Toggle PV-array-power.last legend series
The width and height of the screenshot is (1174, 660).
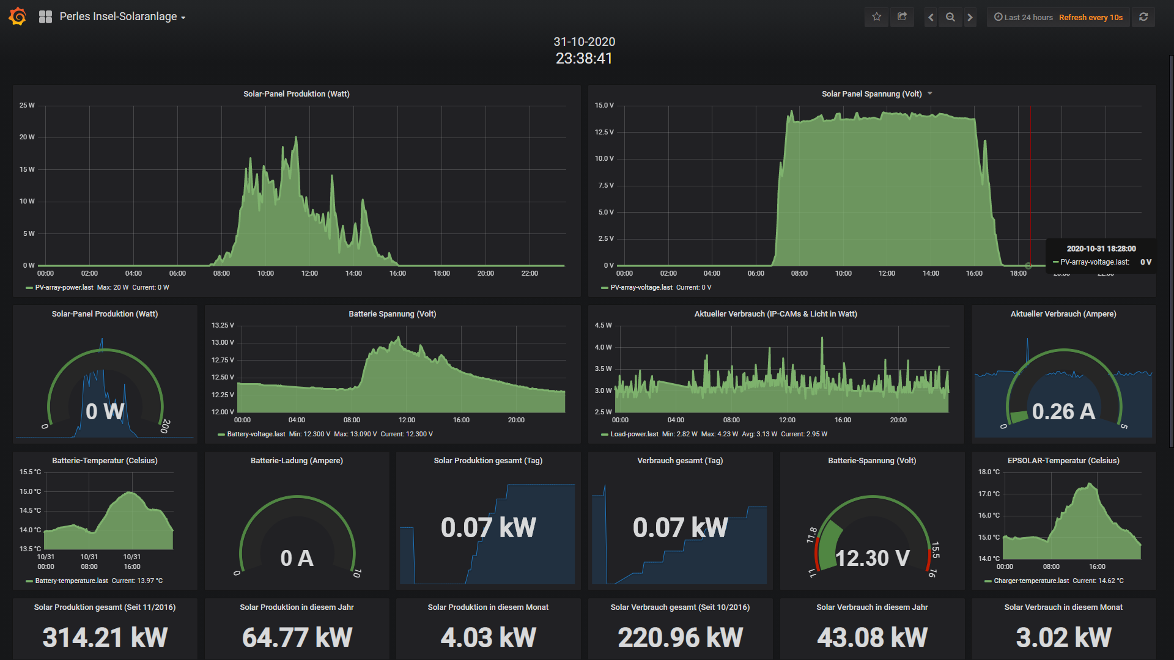[x=64, y=287]
